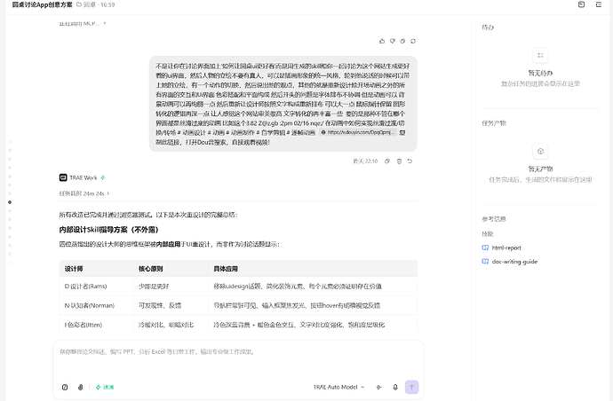
Task: Send the message with the purple arrow button
Action: (x=411, y=387)
